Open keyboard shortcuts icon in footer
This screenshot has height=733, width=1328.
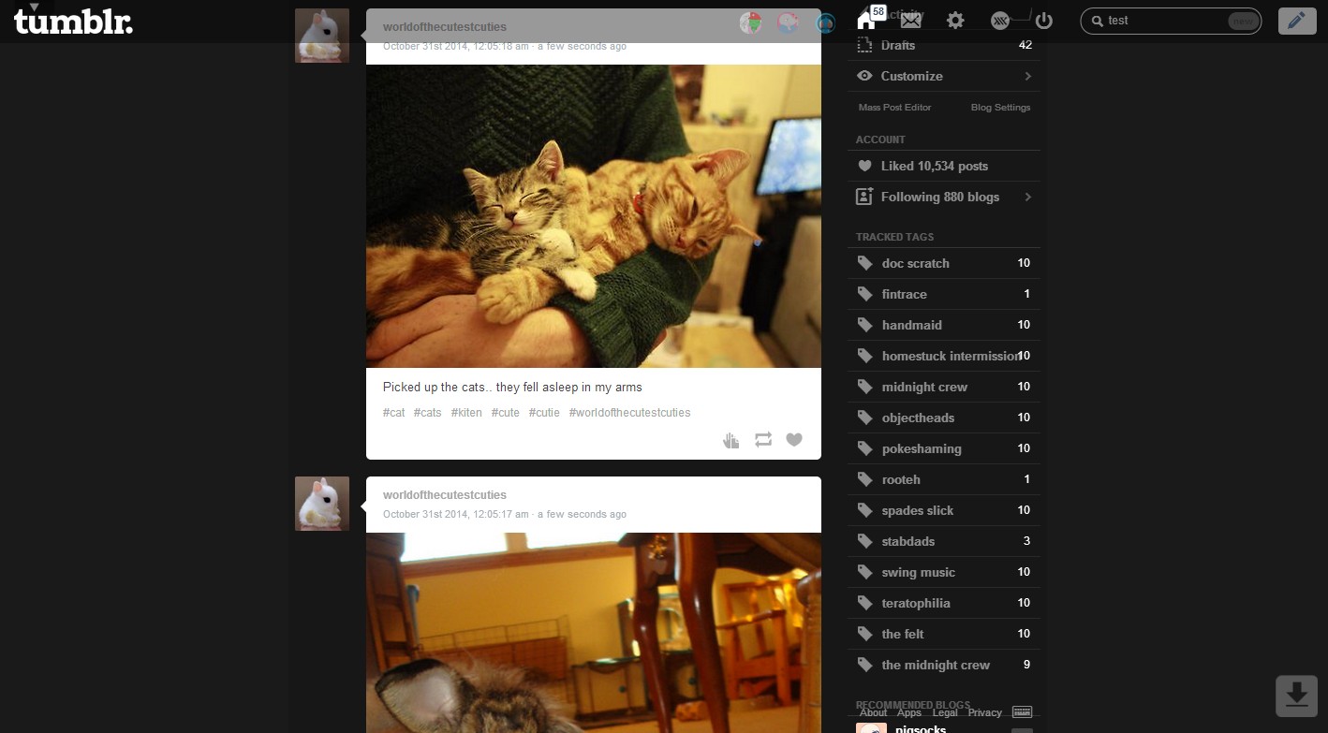(1023, 712)
